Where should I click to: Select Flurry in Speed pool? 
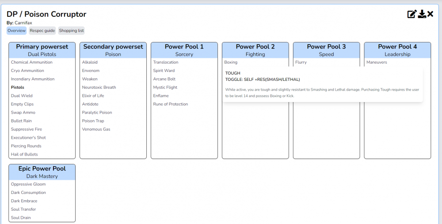[301, 62]
